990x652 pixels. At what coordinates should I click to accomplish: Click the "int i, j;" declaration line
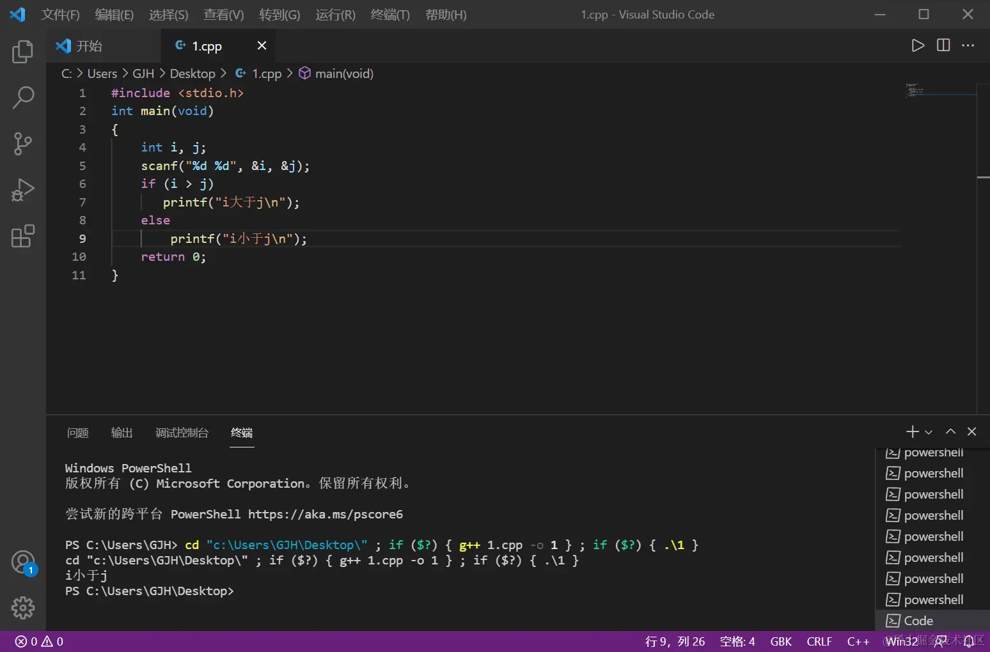point(173,147)
